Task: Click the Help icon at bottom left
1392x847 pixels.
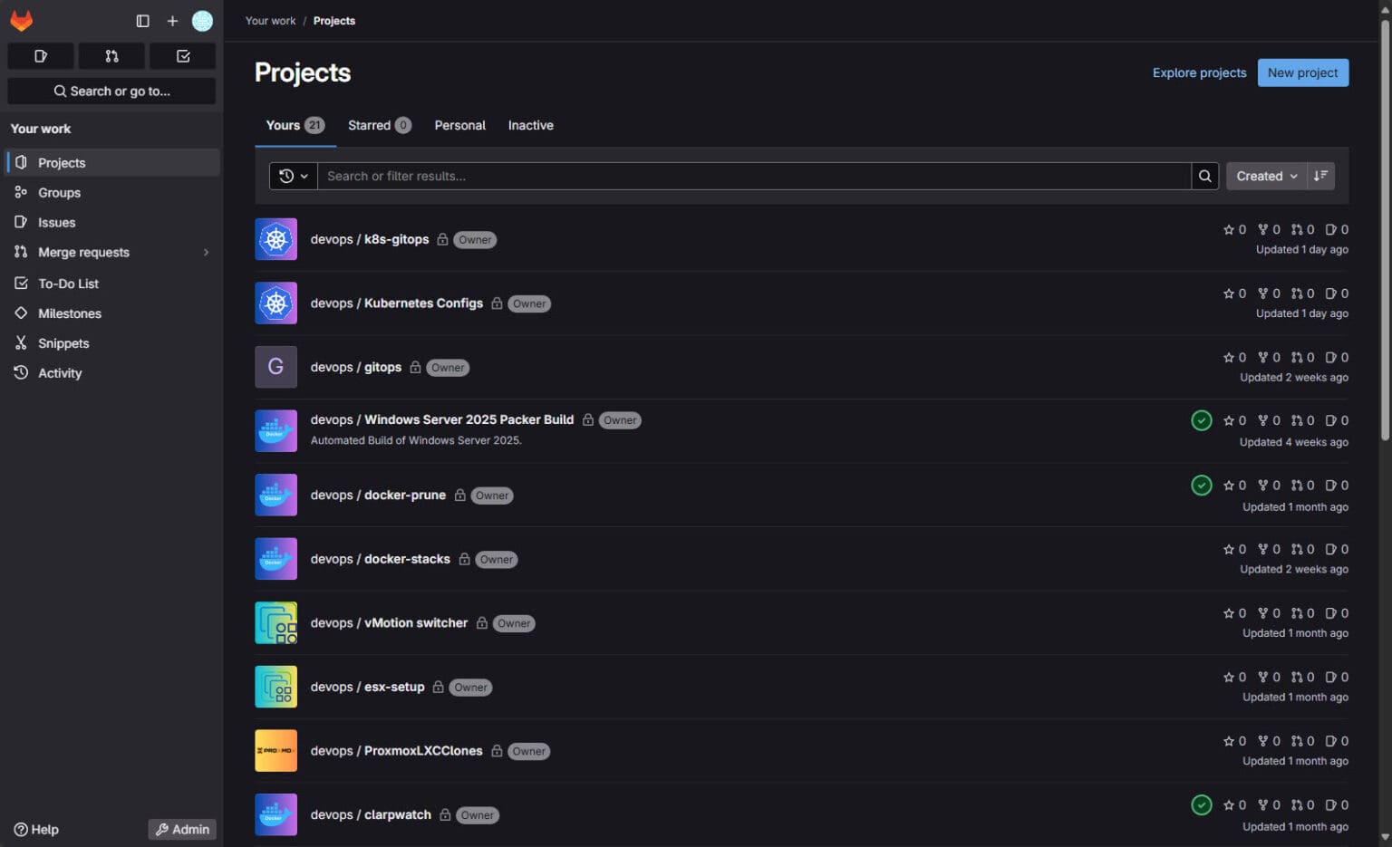Action: point(20,829)
